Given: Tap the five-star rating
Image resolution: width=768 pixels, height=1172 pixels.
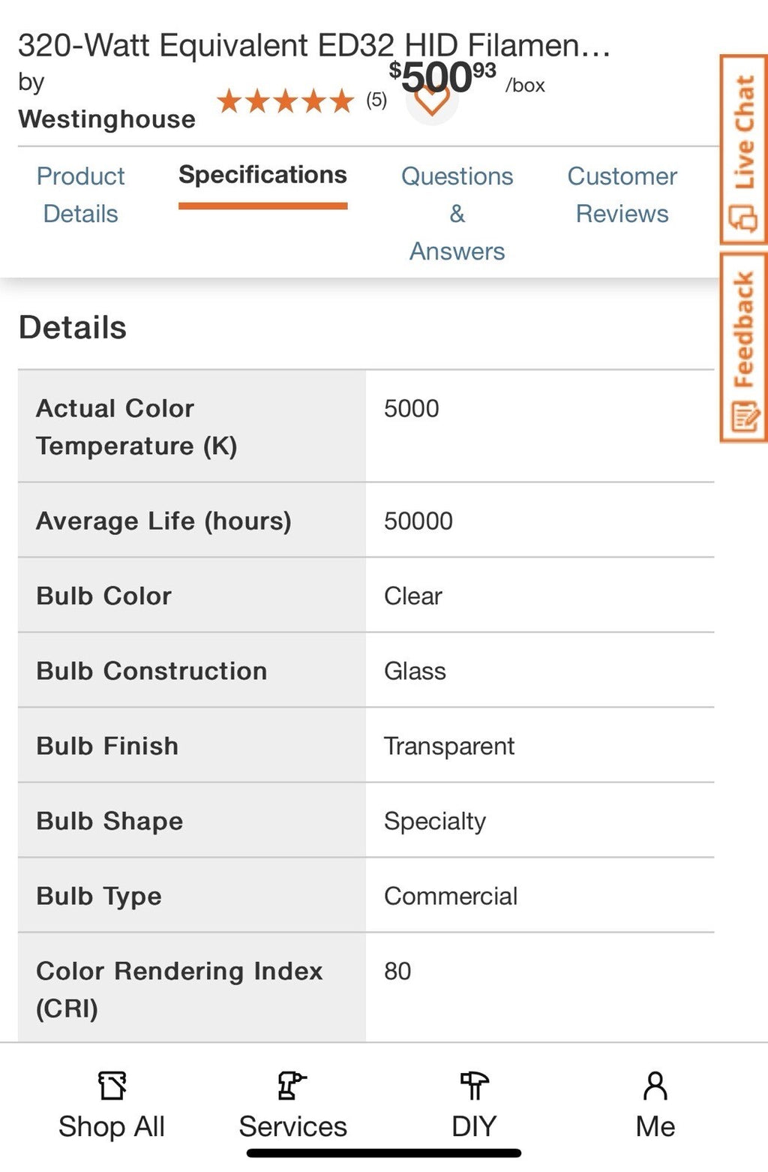Looking at the screenshot, I should [285, 101].
